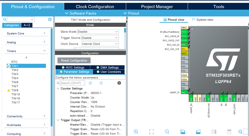The height and width of the screenshot is (136, 249).
Task: Select RTC in timers list
Action: pos(14,62)
